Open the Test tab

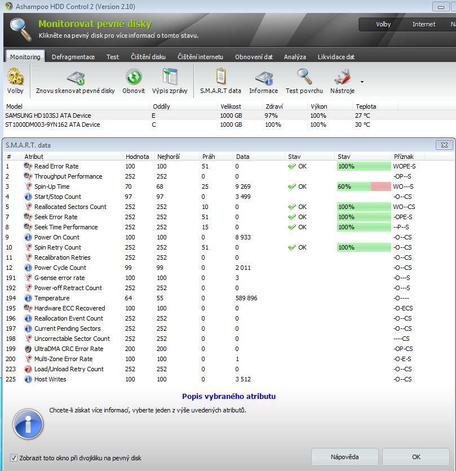click(112, 57)
